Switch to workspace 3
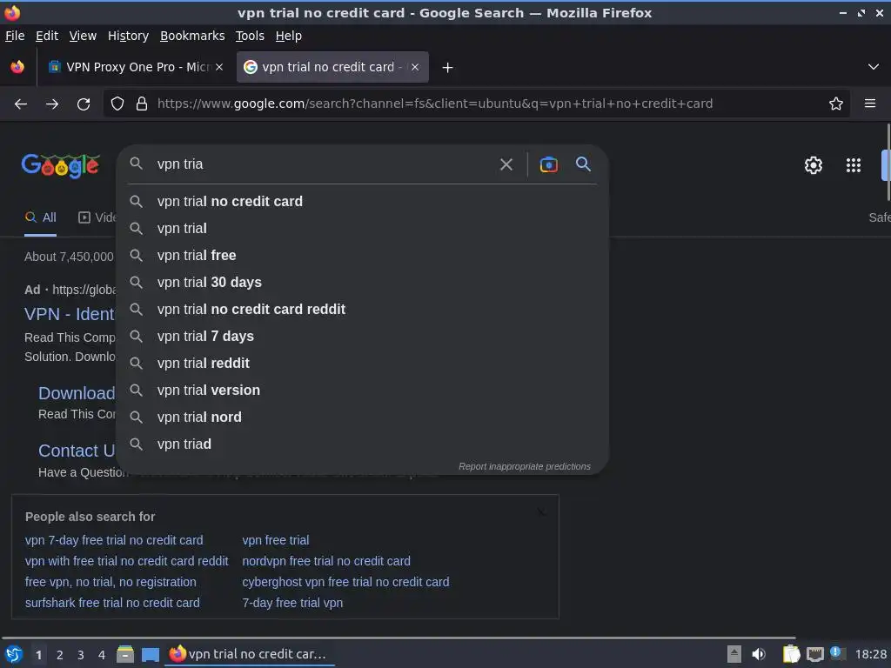This screenshot has height=668, width=891. (81, 655)
